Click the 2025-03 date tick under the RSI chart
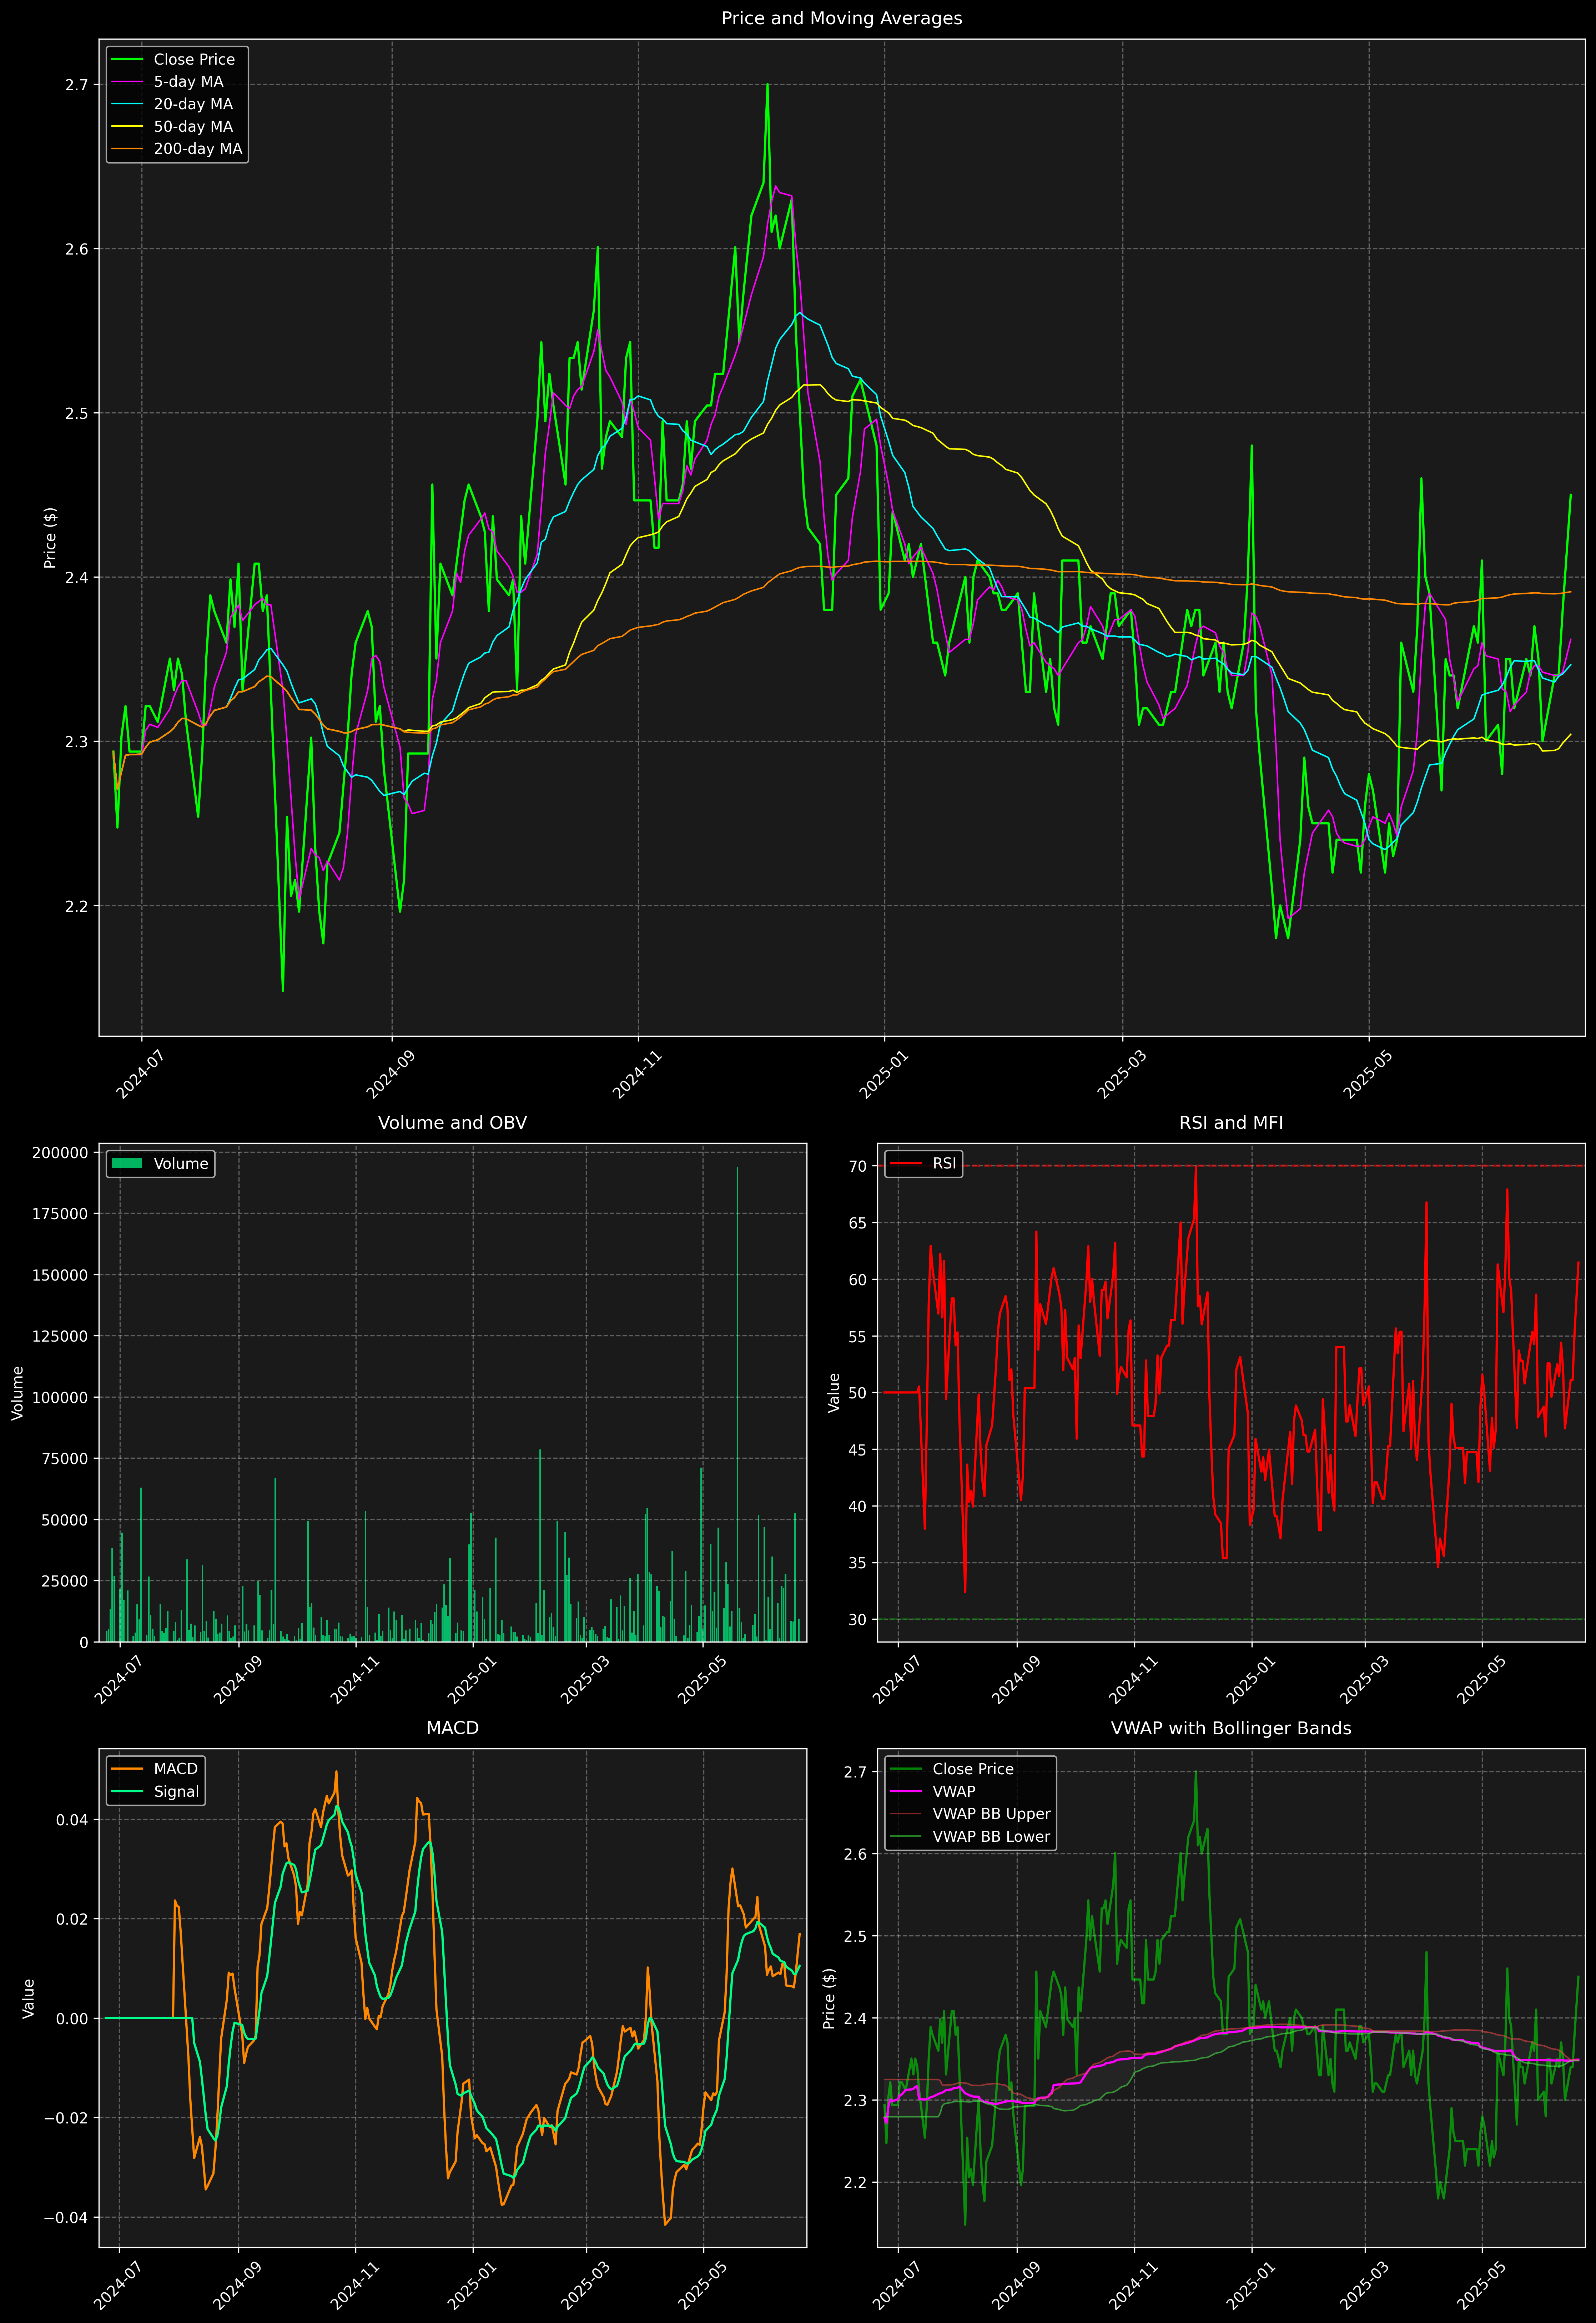 (1363, 1680)
